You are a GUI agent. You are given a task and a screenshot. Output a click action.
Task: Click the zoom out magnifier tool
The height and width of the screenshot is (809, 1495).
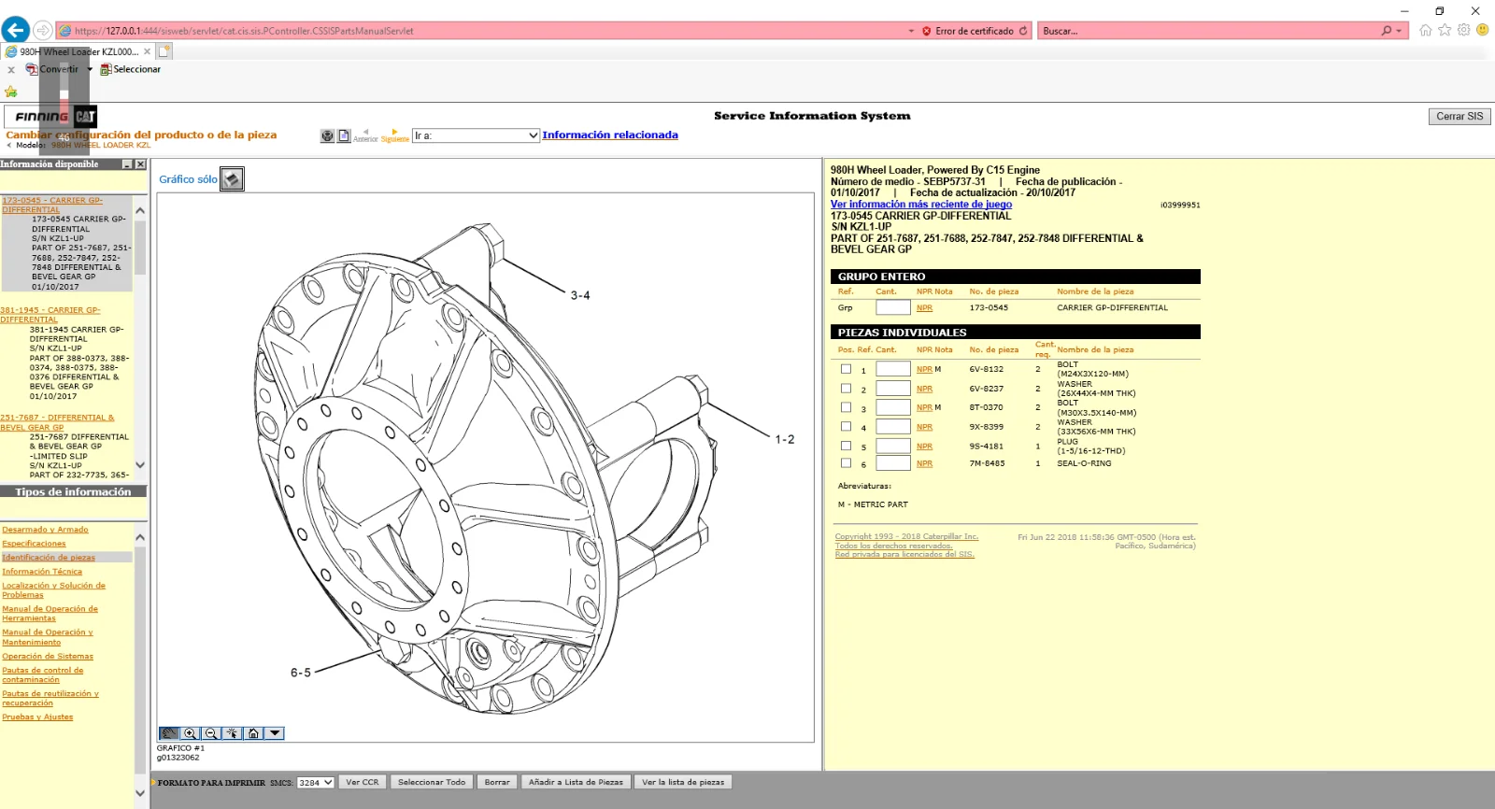tap(211, 733)
